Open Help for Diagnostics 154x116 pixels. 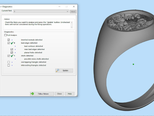(70, 94)
